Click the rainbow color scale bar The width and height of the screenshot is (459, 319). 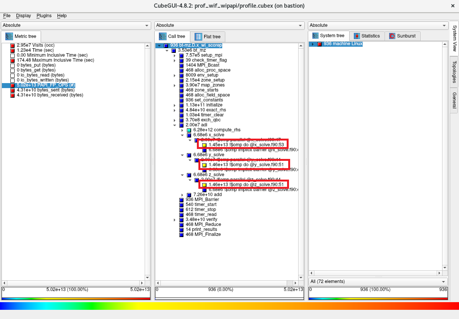click(229, 306)
